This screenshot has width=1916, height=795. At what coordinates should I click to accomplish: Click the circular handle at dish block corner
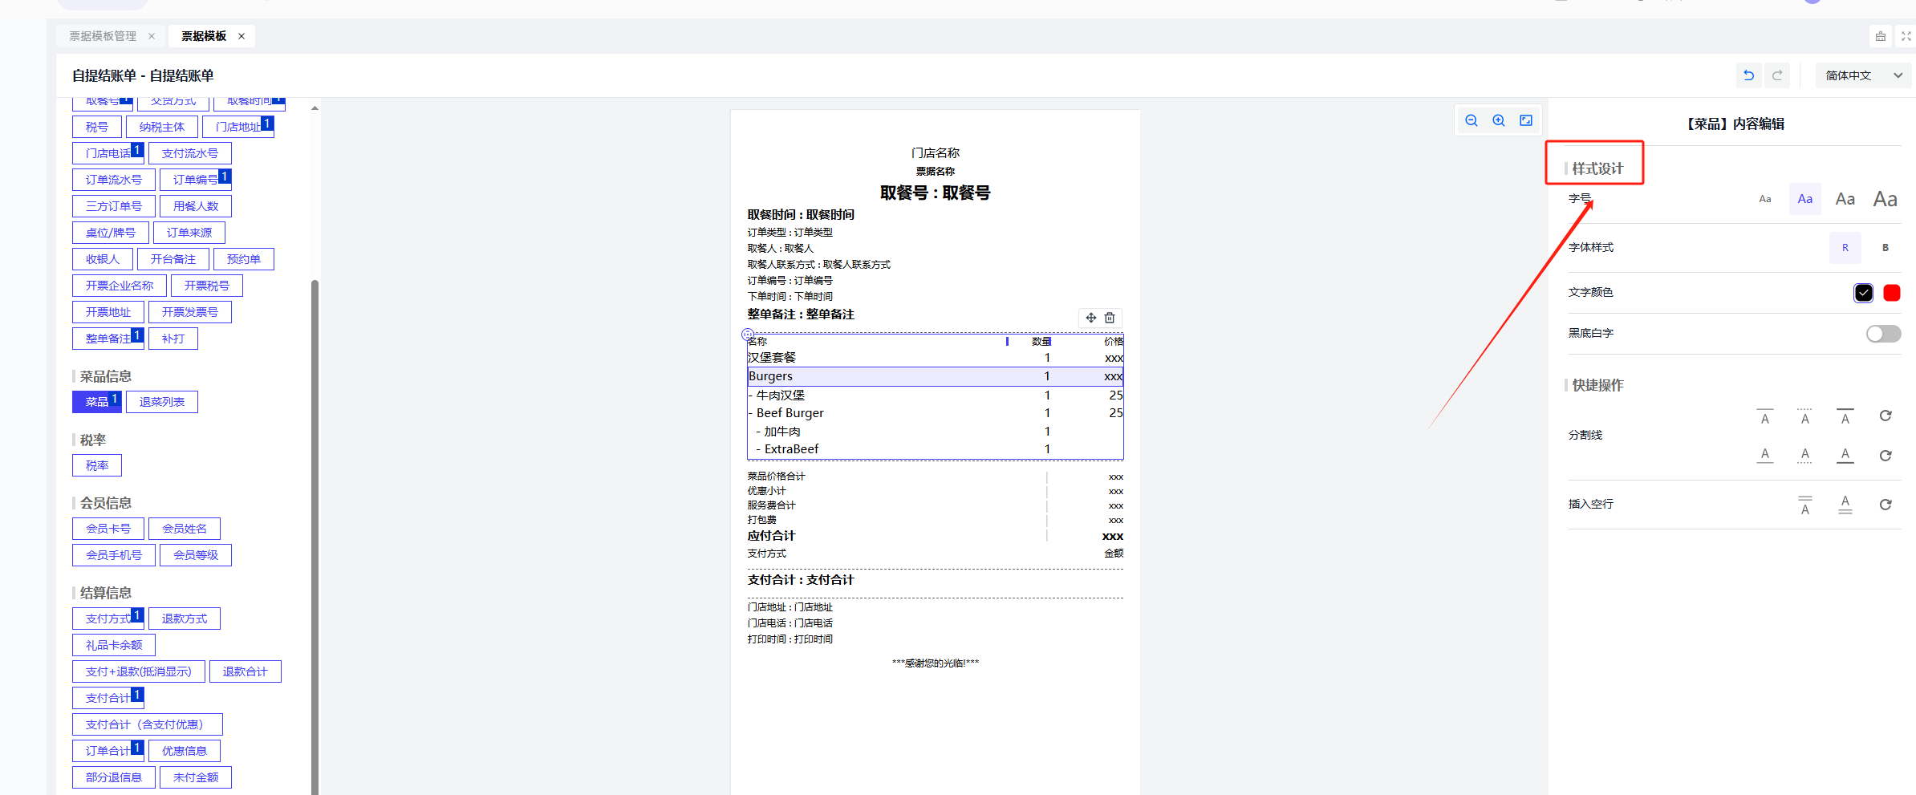pos(748,335)
